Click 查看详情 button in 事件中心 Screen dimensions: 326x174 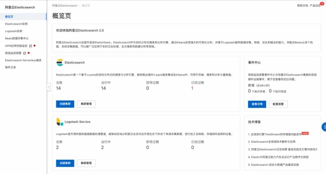(257, 104)
